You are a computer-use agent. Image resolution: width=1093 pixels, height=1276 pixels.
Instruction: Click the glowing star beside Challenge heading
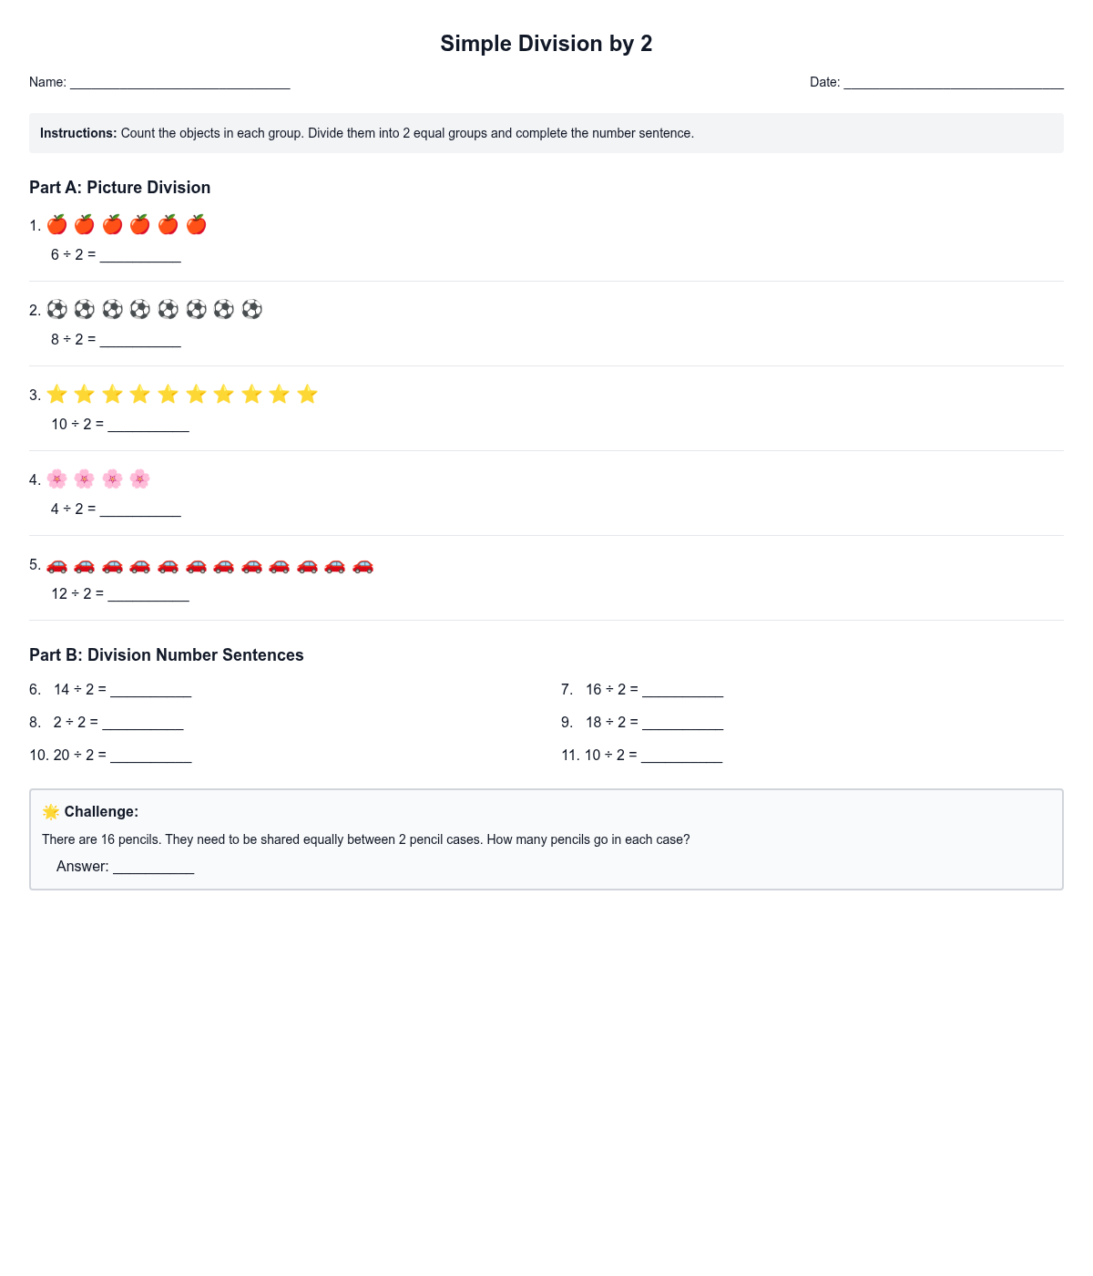(x=51, y=811)
